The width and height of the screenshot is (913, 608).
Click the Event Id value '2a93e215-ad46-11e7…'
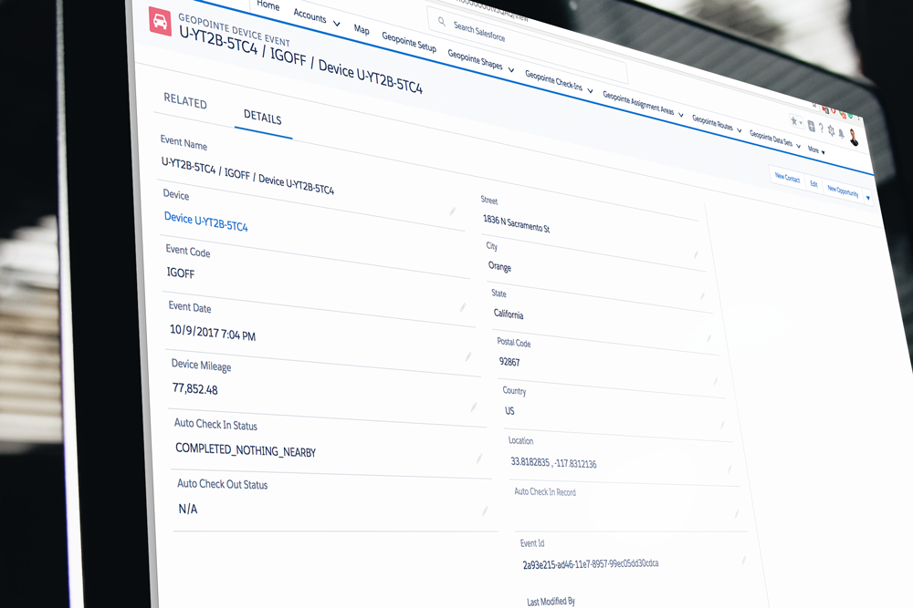tap(591, 564)
